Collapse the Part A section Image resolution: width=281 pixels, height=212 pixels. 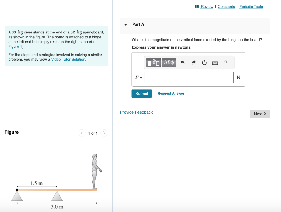pos(125,24)
